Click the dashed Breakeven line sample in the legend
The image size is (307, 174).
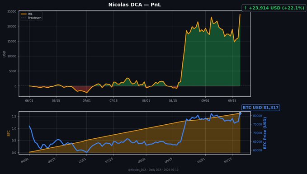pos(24,18)
